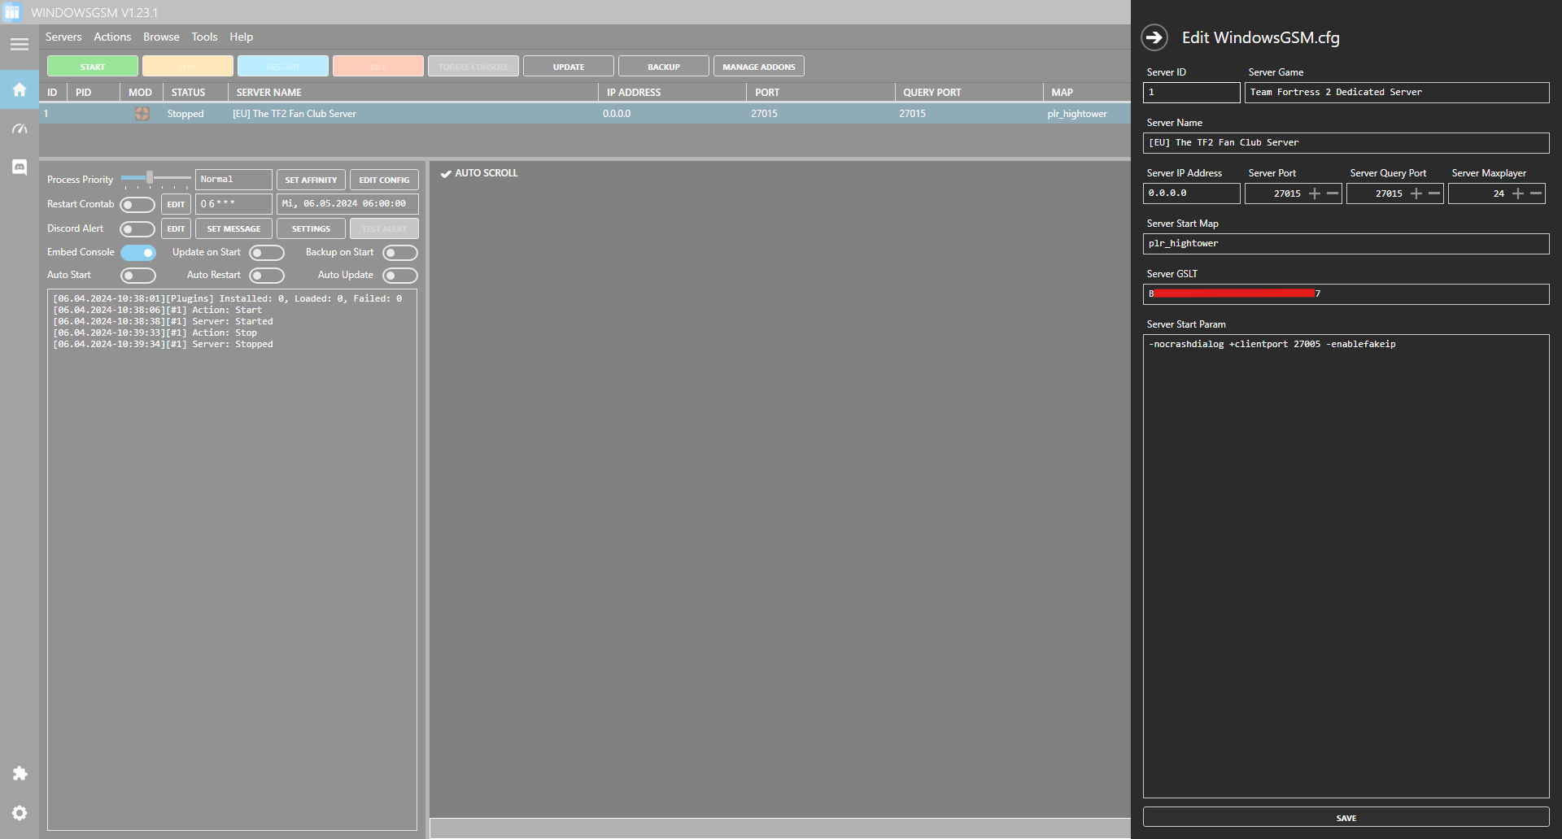Sort by the Port column header
This screenshot has width=1562, height=839.
tap(820, 93)
